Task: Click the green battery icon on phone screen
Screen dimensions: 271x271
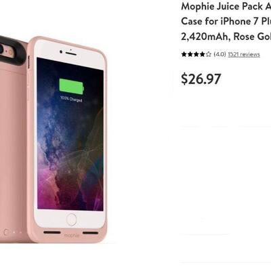Action: pyautogui.click(x=72, y=87)
